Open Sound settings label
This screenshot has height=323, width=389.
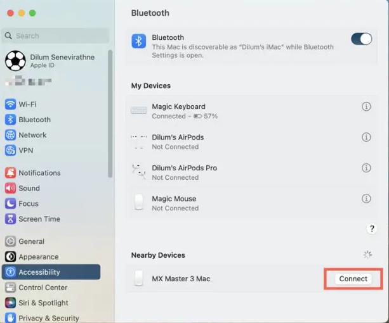coord(29,188)
